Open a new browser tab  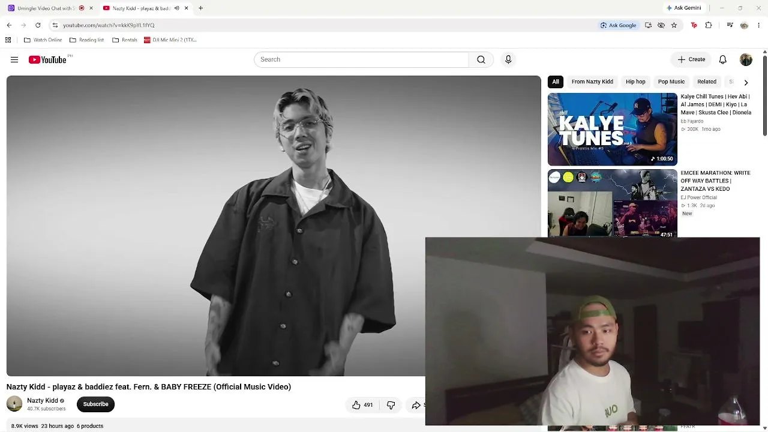(x=200, y=8)
